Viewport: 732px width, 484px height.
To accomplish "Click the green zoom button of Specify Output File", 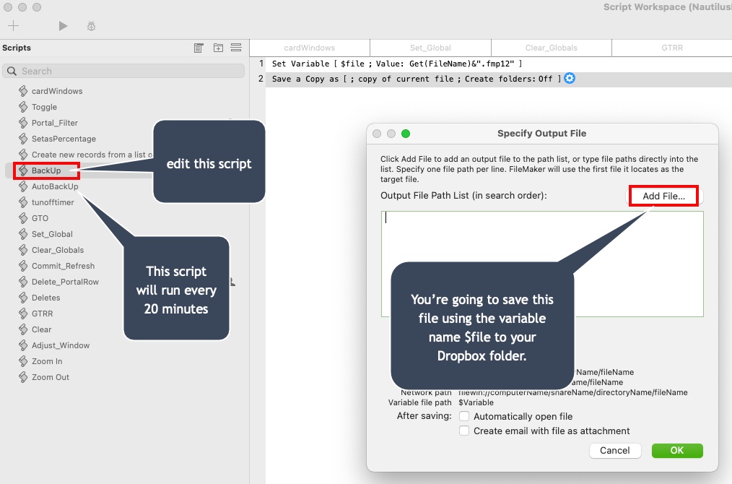I will (406, 134).
